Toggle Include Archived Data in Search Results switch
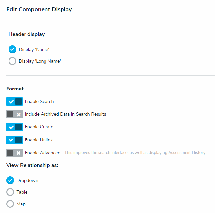This screenshot has height=213, width=215. pyautogui.click(x=14, y=114)
